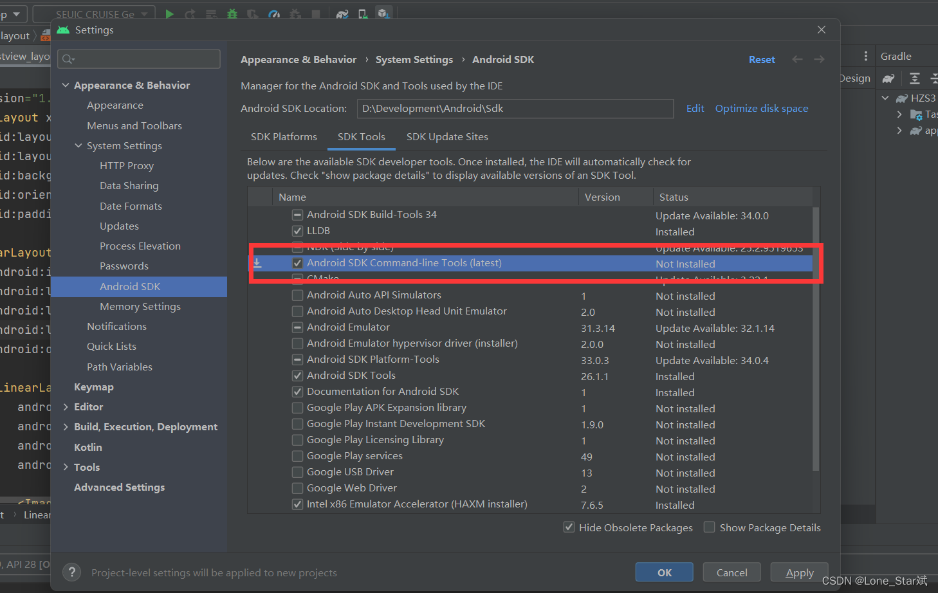Run the app with the green play icon

[169, 14]
